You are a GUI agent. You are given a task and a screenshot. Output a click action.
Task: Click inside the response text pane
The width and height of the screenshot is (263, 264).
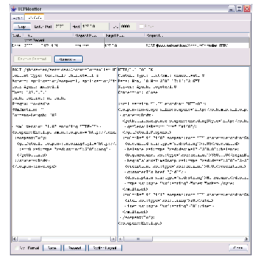tap(184, 151)
